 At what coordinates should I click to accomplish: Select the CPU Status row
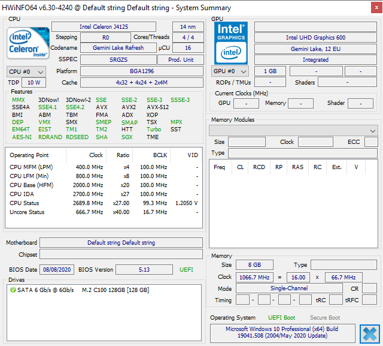[x=104, y=203]
